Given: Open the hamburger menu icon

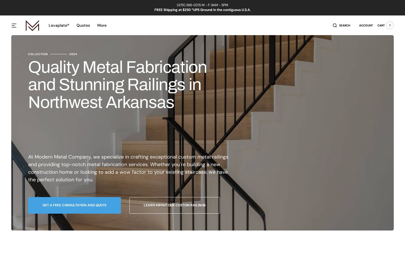Looking at the screenshot, I should 14,25.
